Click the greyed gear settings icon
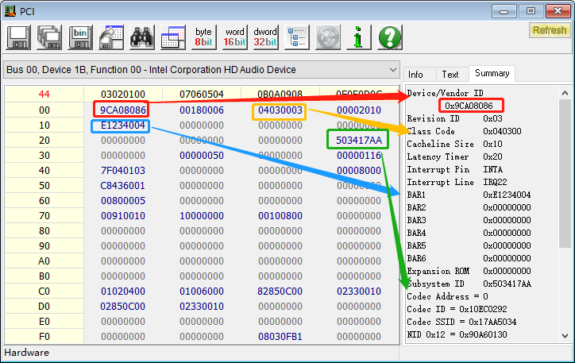Screen dimensions: 575x363 pos(328,37)
